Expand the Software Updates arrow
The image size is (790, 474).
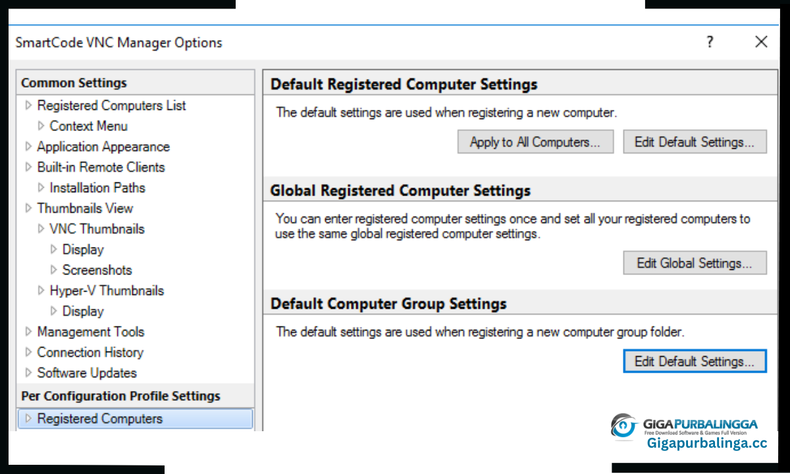coord(28,373)
